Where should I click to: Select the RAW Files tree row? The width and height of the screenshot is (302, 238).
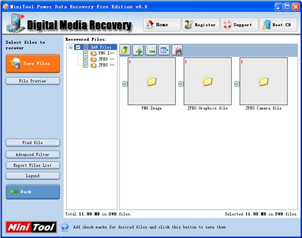point(95,47)
